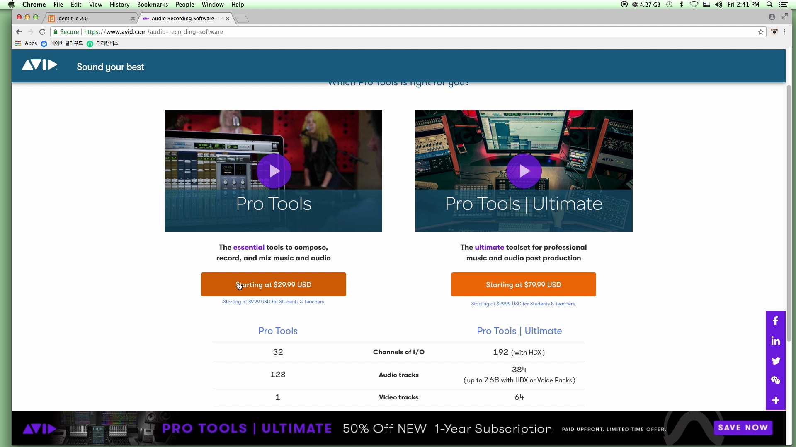Open 네이버 클라우드 bookmark
Viewport: 796px width, 447px height.
[62, 43]
